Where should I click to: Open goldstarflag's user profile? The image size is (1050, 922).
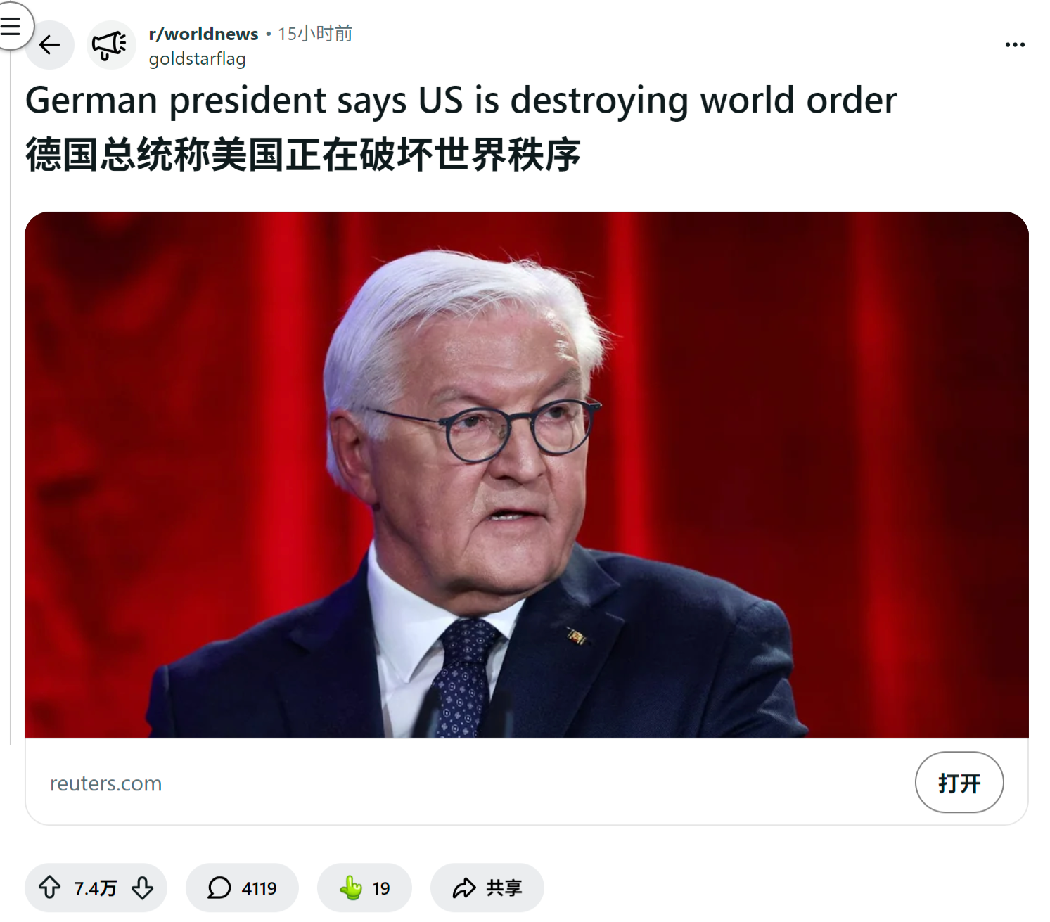pos(197,59)
